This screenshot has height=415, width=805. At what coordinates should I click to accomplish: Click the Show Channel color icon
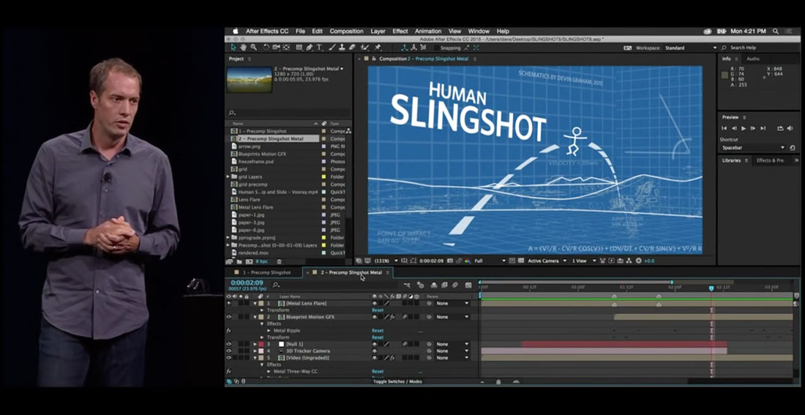(x=467, y=261)
